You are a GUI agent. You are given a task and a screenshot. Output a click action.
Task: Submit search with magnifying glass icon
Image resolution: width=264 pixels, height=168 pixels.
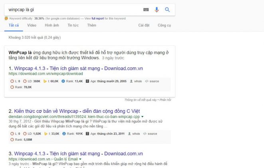(x=167, y=10)
